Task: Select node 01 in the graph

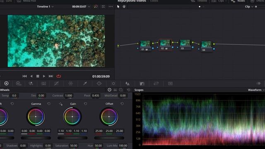Action: (x=145, y=46)
